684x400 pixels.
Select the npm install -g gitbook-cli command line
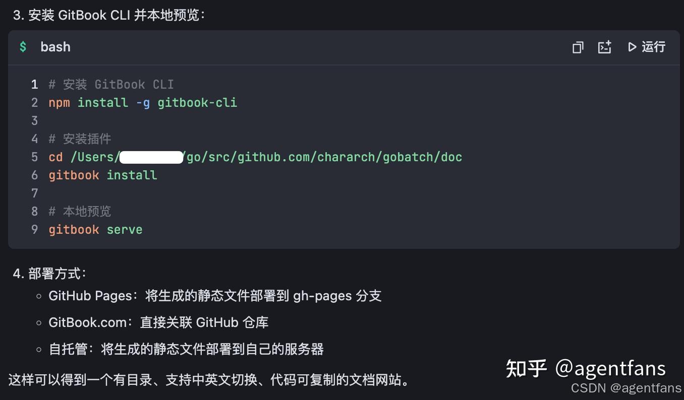click(143, 102)
